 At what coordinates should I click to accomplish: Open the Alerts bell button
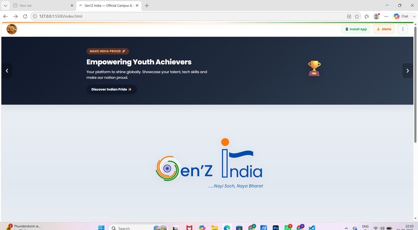[x=384, y=30]
